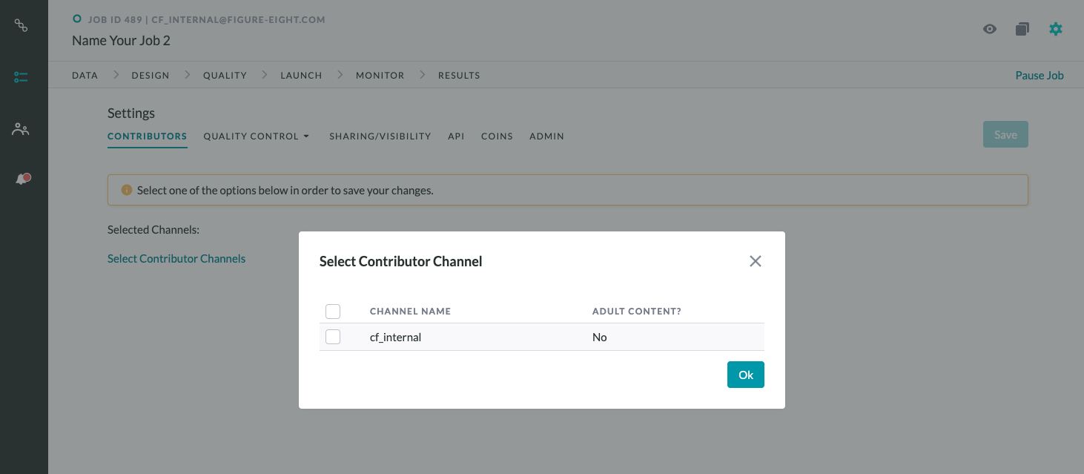
Task: Switch to the Contributors tab
Action: [148, 136]
